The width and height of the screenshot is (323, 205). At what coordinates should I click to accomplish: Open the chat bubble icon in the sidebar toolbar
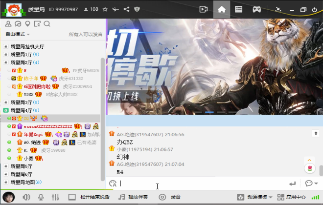[18, 24]
